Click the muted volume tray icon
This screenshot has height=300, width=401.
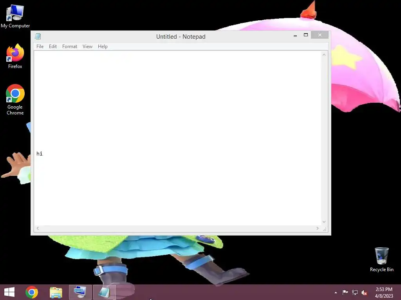point(364,293)
